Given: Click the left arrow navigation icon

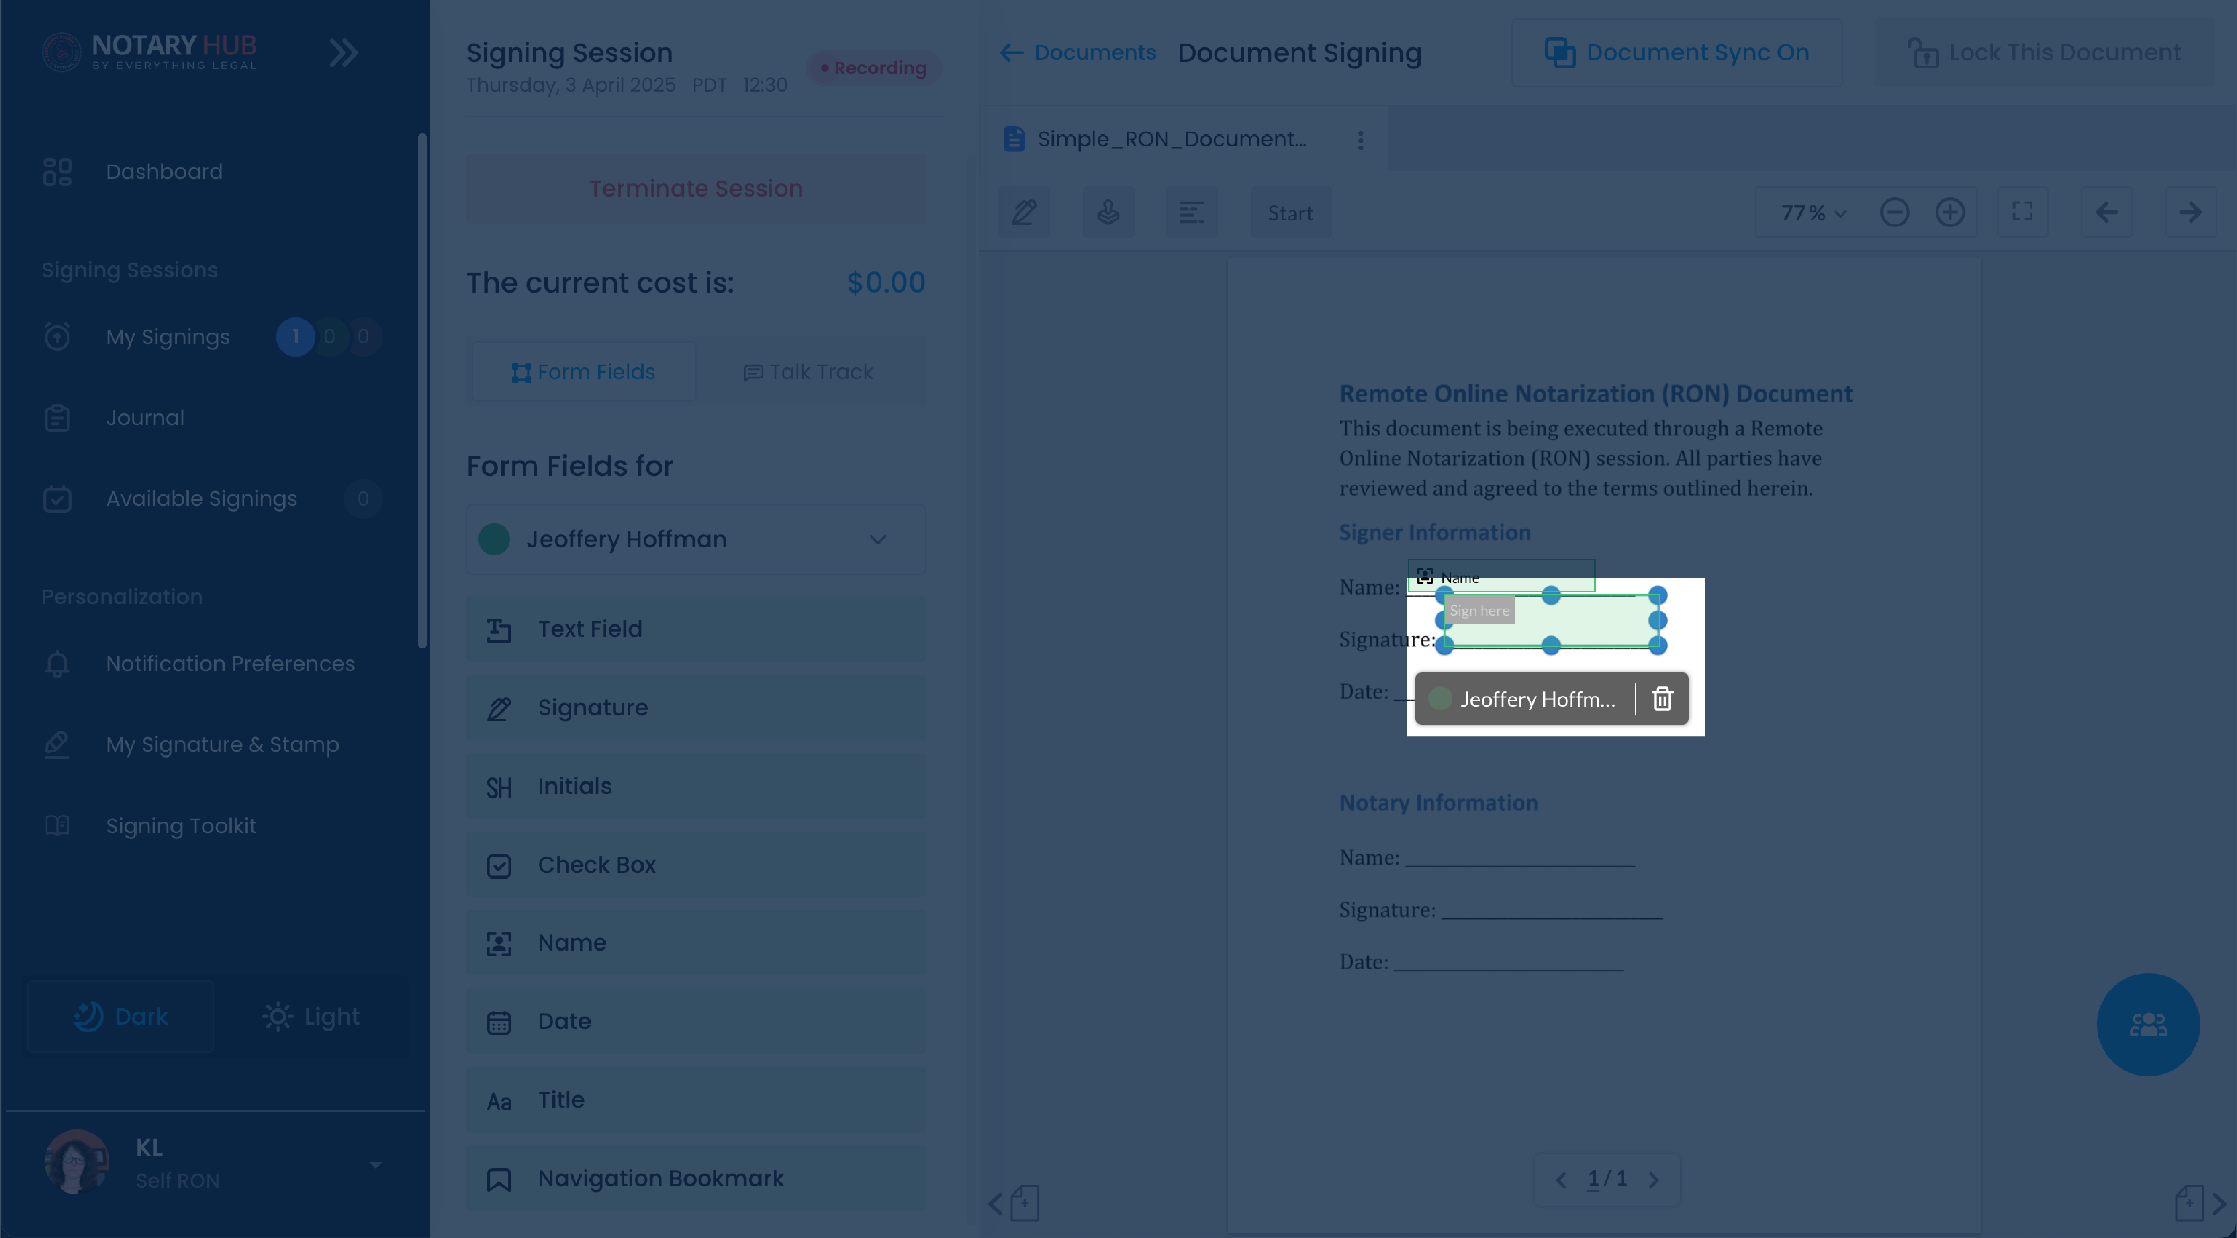Looking at the screenshot, I should click(x=2107, y=212).
